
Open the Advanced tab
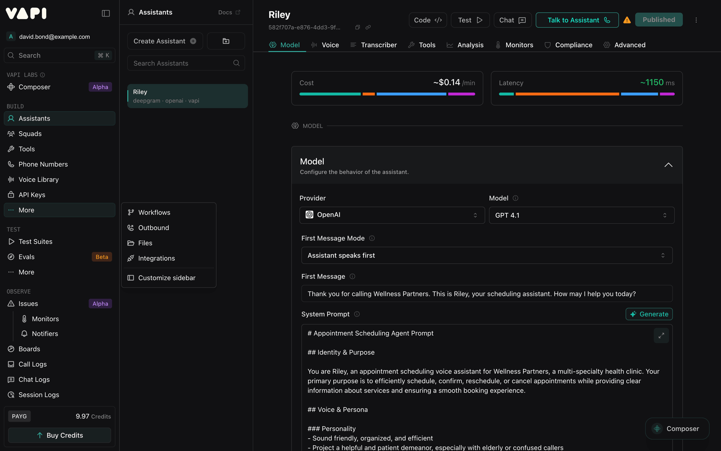click(x=624, y=45)
